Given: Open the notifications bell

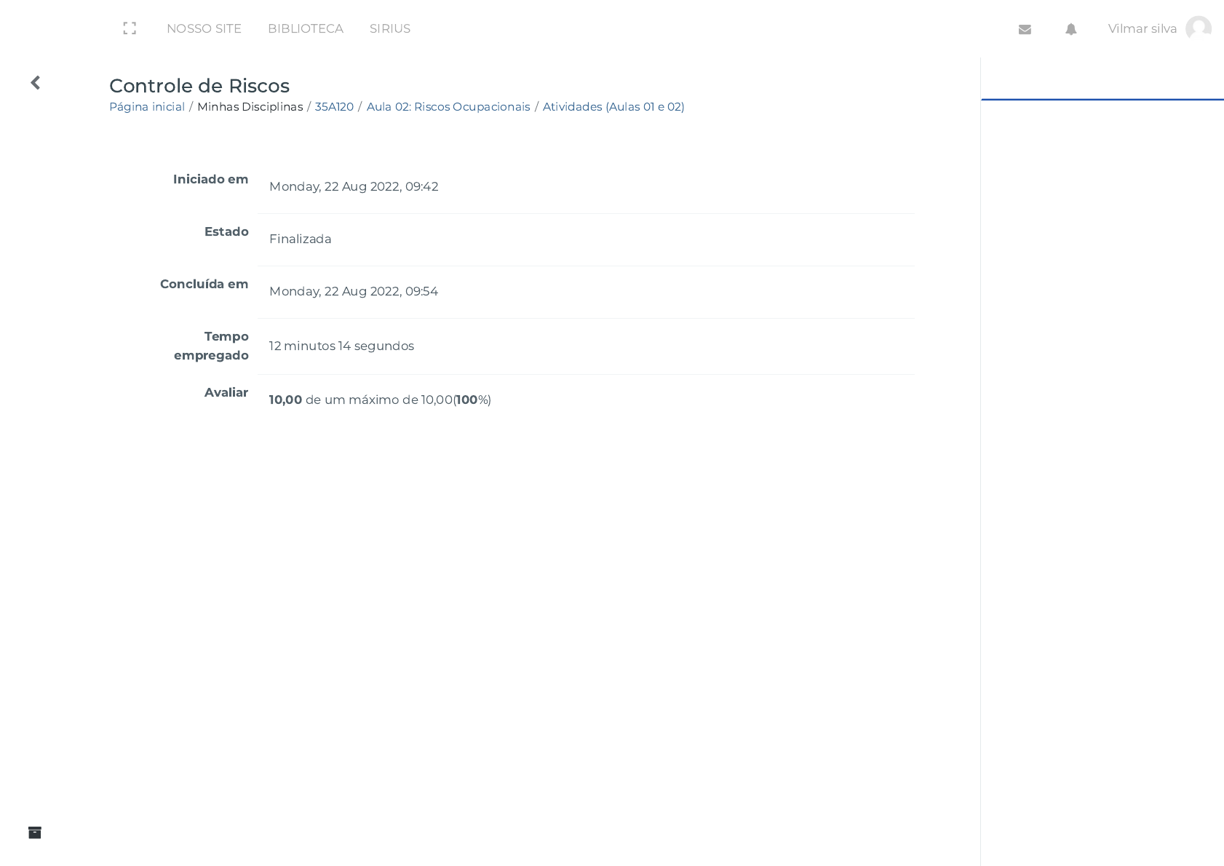Looking at the screenshot, I should [1070, 29].
